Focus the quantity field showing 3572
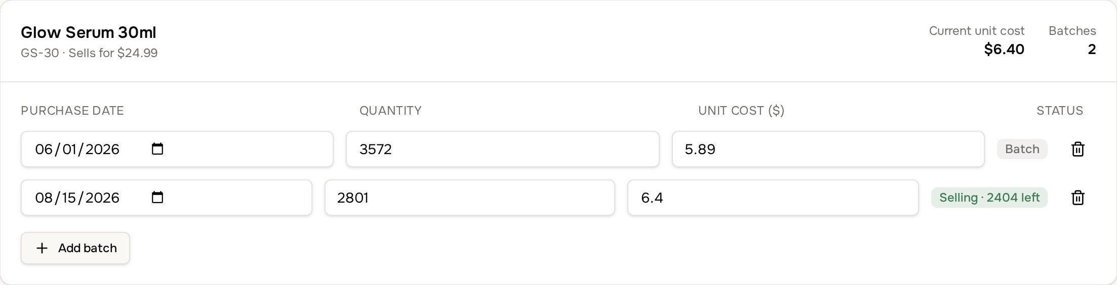The height and width of the screenshot is (285, 1117). click(502, 149)
